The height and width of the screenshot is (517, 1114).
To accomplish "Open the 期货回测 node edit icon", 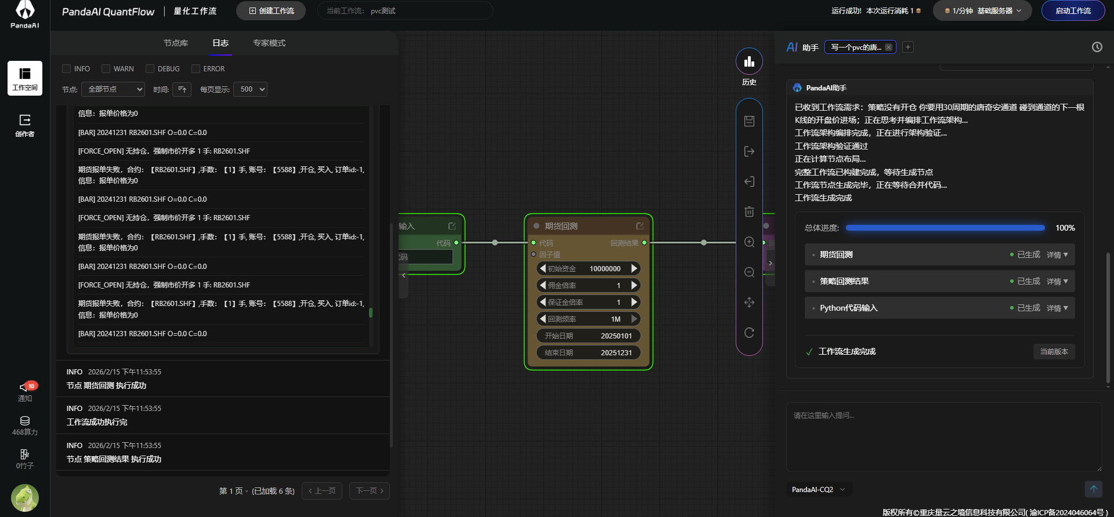I will (x=640, y=226).
